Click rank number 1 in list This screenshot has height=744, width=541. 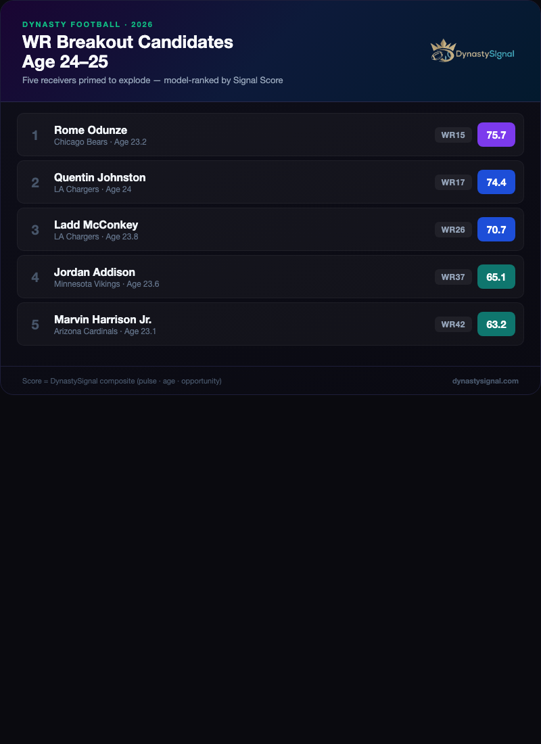35,135
